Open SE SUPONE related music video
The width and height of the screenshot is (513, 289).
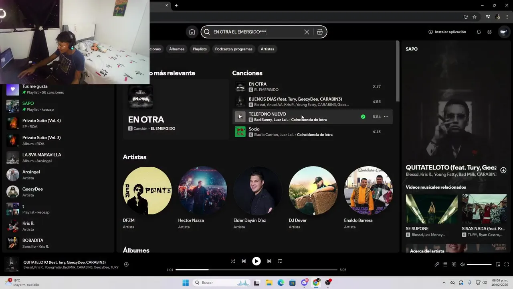coord(431,216)
